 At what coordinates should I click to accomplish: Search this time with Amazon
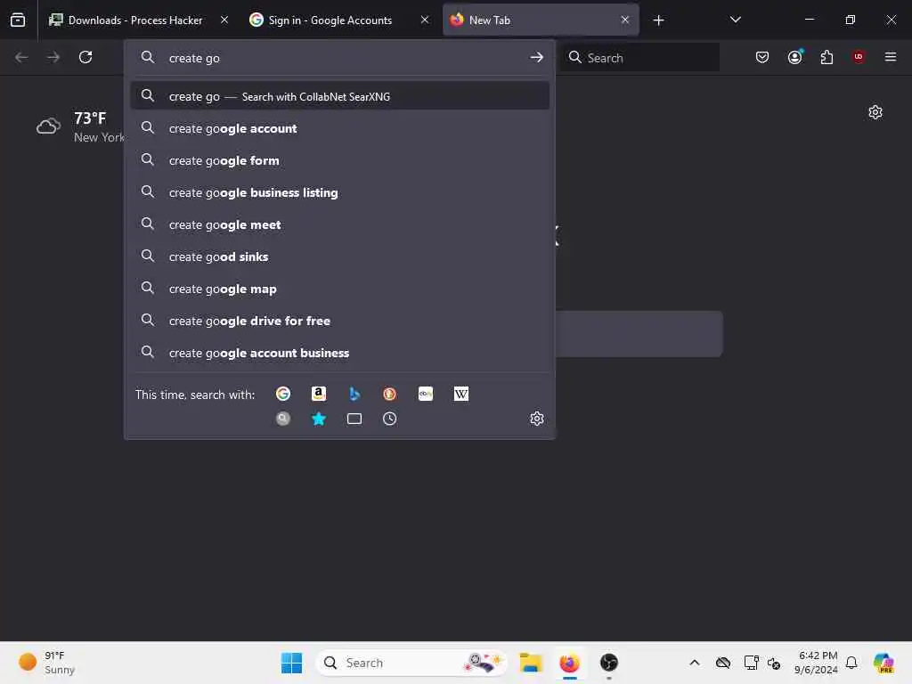point(319,394)
